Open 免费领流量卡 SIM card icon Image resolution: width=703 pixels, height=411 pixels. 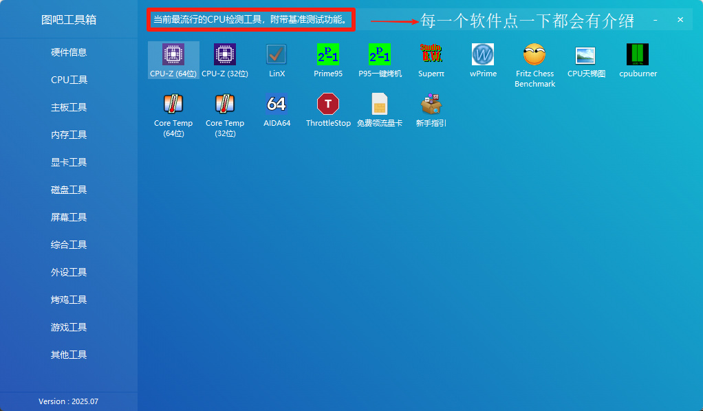(380, 104)
